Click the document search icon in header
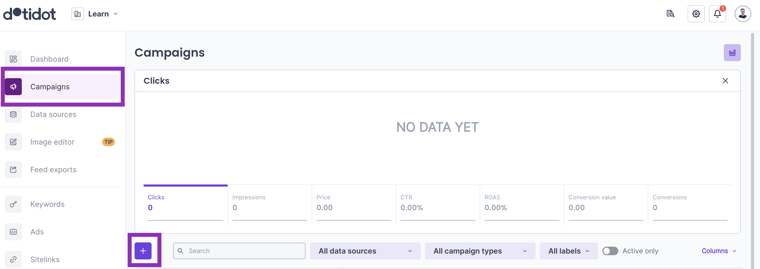This screenshot has width=760, height=269. [670, 14]
